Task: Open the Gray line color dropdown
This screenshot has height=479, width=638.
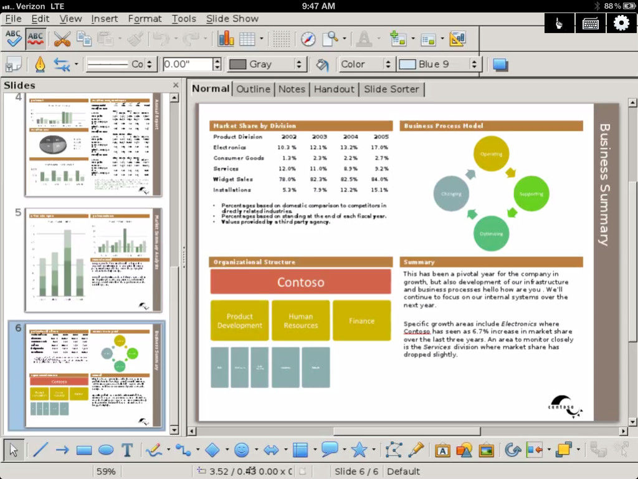Action: (265, 64)
